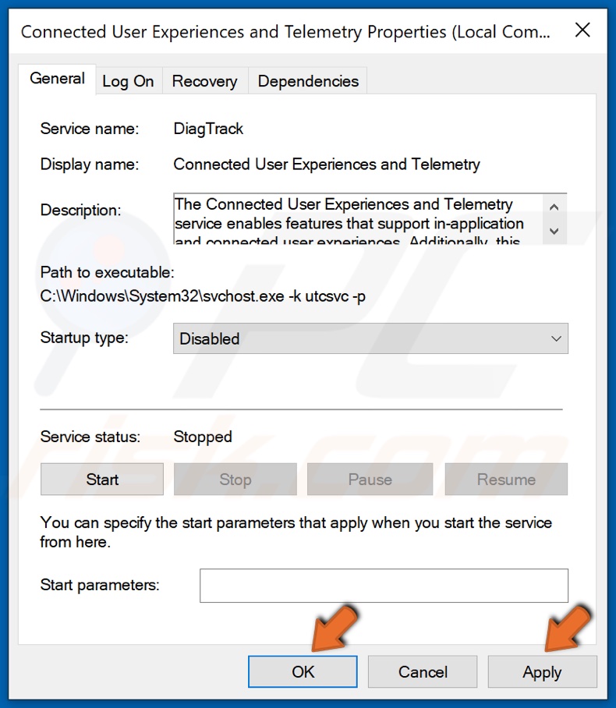Click inside the Start parameters field
The height and width of the screenshot is (708, 616).
[x=384, y=585]
